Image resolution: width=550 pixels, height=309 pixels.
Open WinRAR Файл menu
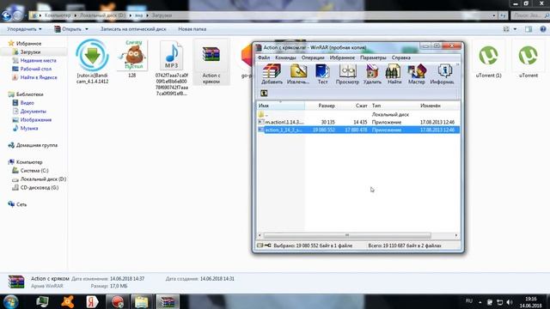click(x=264, y=58)
